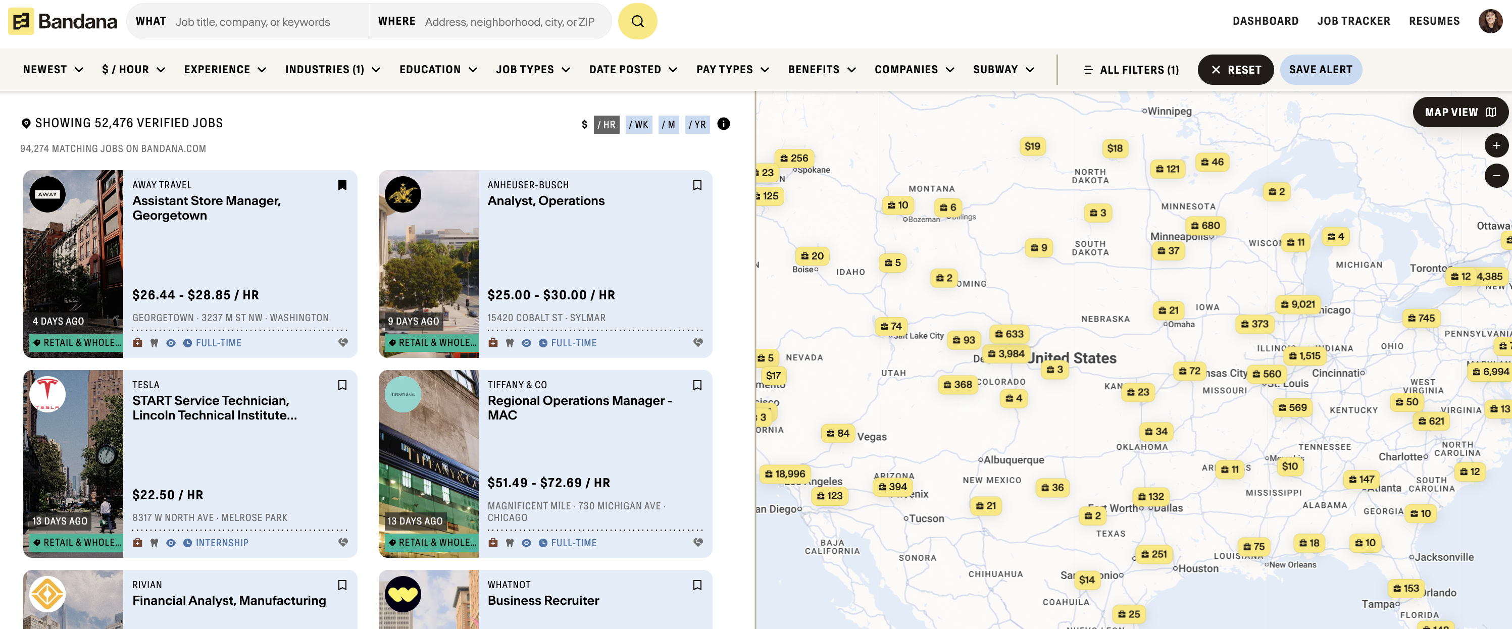Expand the Industries (1) filter
Screen dimensions: 1512x629
pyautogui.click(x=333, y=70)
